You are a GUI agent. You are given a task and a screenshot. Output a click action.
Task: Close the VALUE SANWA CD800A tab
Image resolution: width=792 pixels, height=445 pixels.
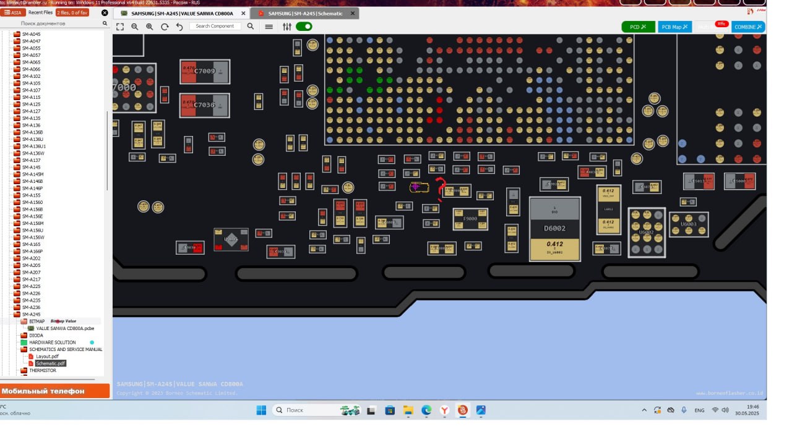point(243,13)
